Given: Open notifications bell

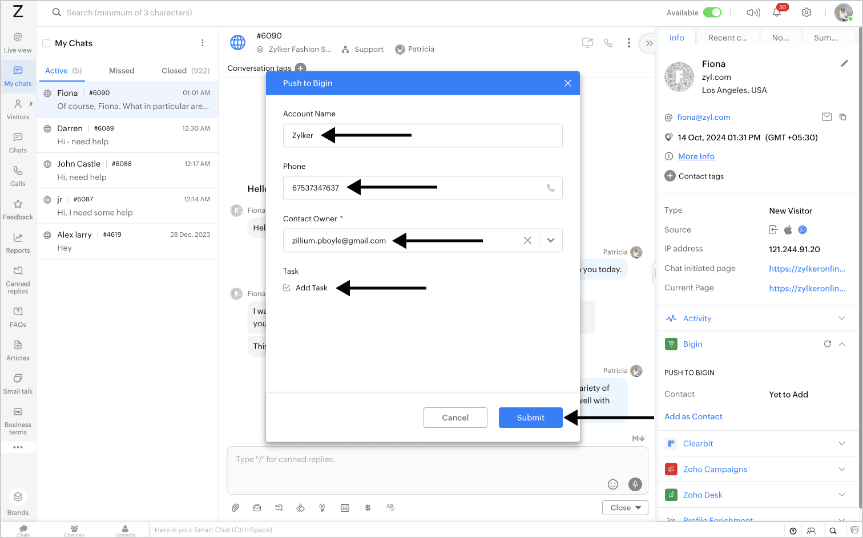Looking at the screenshot, I should [777, 13].
